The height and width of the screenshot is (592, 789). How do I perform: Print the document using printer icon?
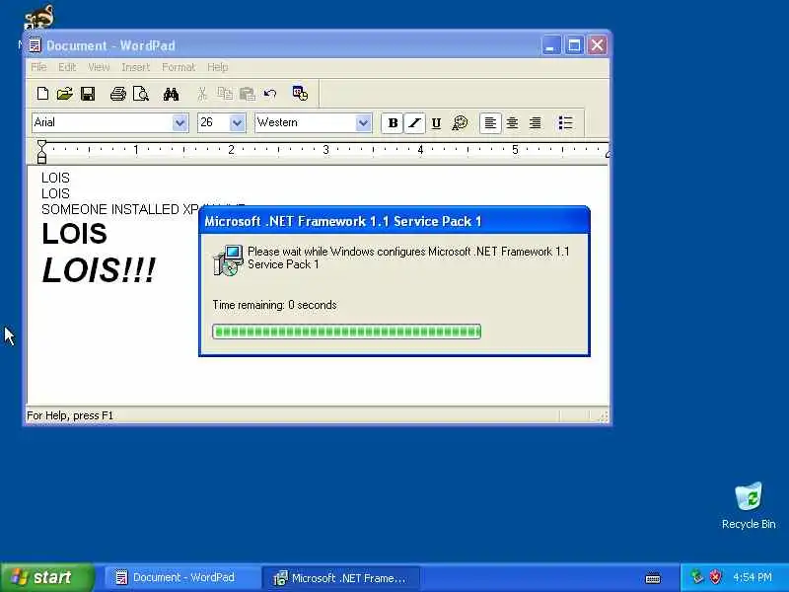tap(118, 94)
